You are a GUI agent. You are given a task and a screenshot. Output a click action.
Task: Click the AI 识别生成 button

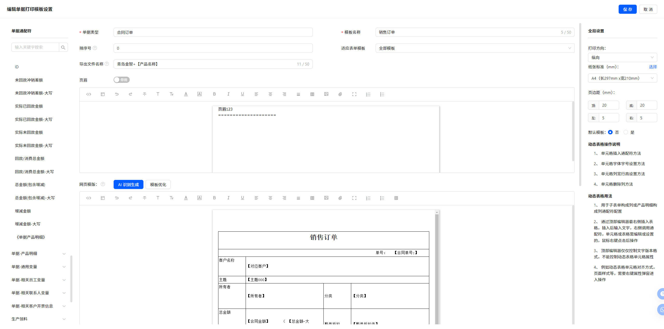click(128, 185)
